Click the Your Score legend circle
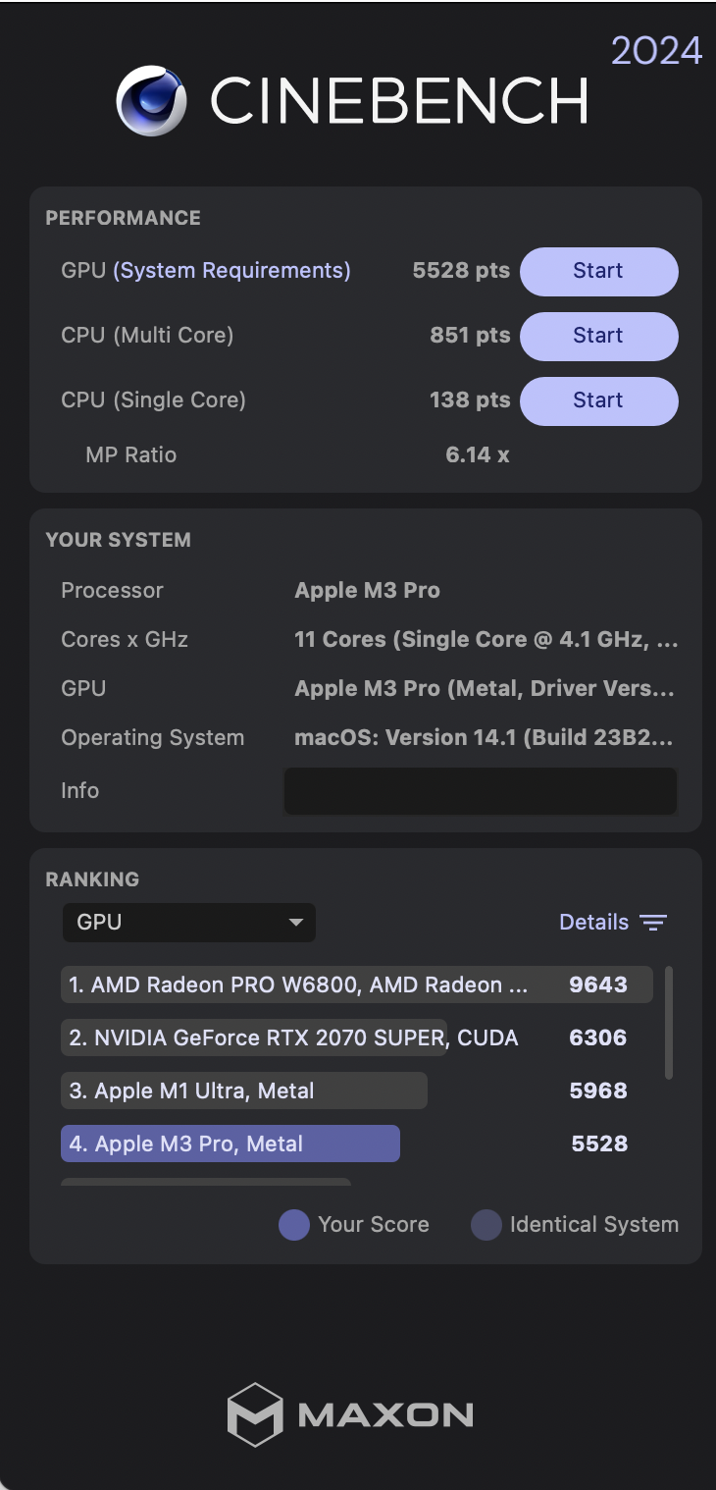Screen dimensions: 716x1490 coord(294,1225)
